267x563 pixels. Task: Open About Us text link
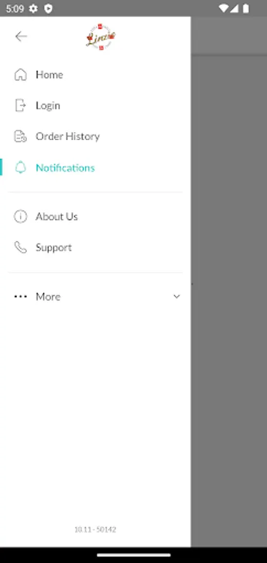pos(57,216)
